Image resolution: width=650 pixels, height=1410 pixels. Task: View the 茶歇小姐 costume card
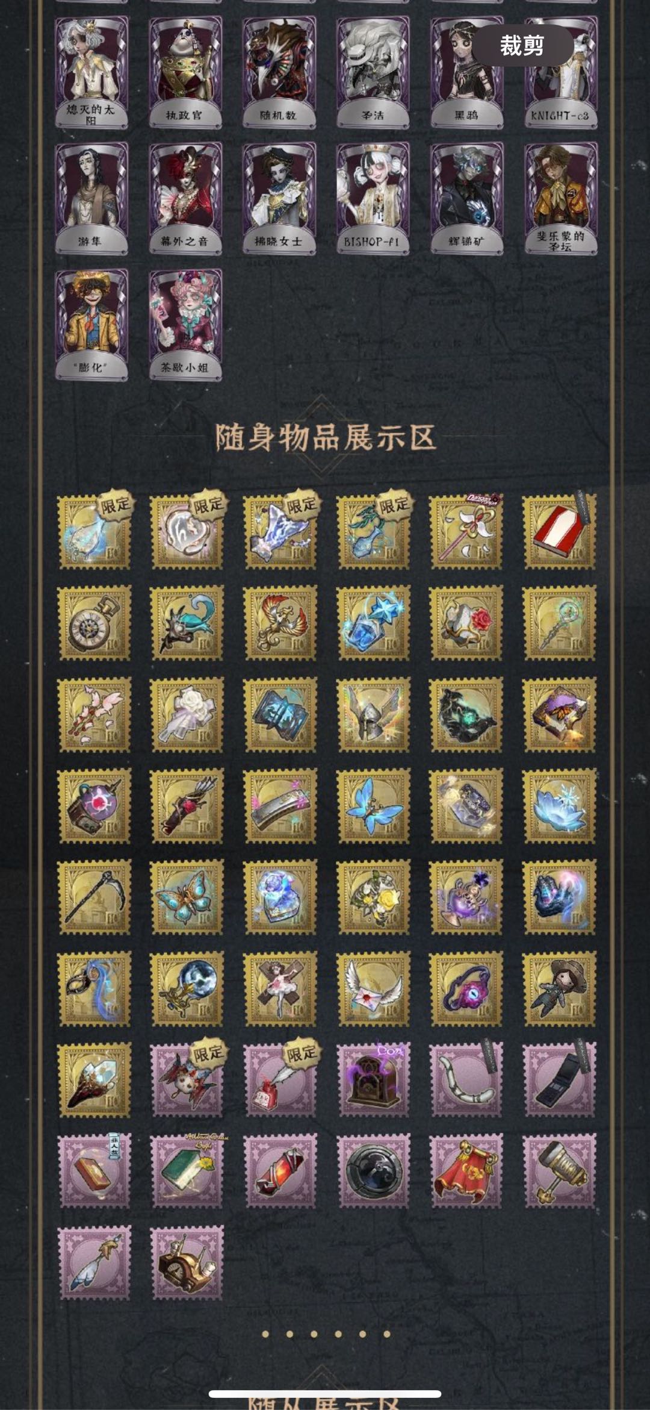(x=185, y=324)
